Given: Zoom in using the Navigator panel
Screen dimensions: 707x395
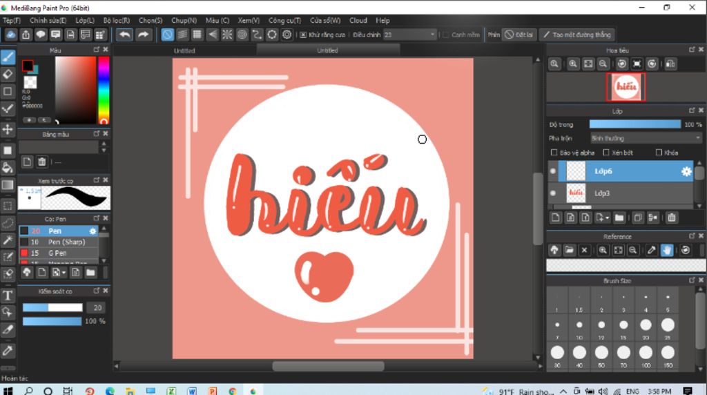Looking at the screenshot, I should click(x=573, y=64).
